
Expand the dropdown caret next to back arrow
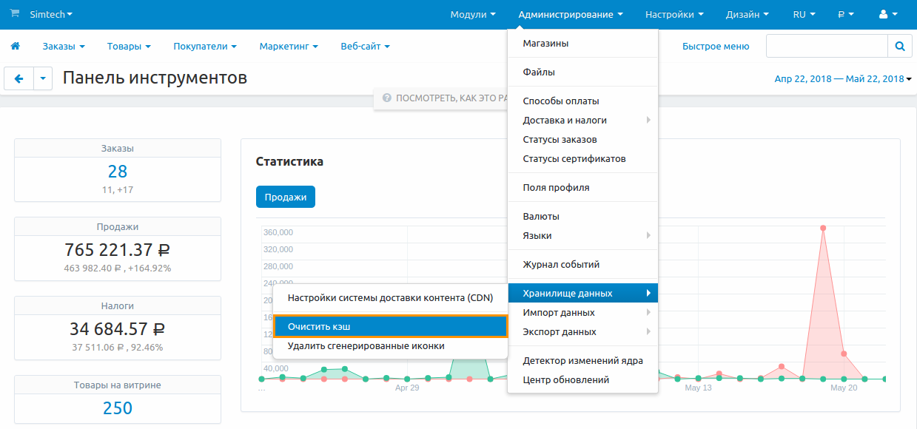coord(43,78)
